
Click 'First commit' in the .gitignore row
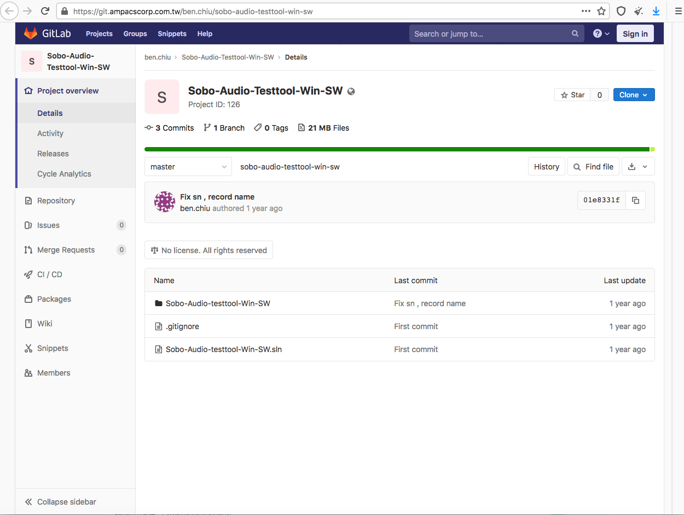pos(416,326)
